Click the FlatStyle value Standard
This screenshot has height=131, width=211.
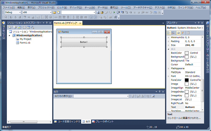pyautogui.click(x=190, y=72)
